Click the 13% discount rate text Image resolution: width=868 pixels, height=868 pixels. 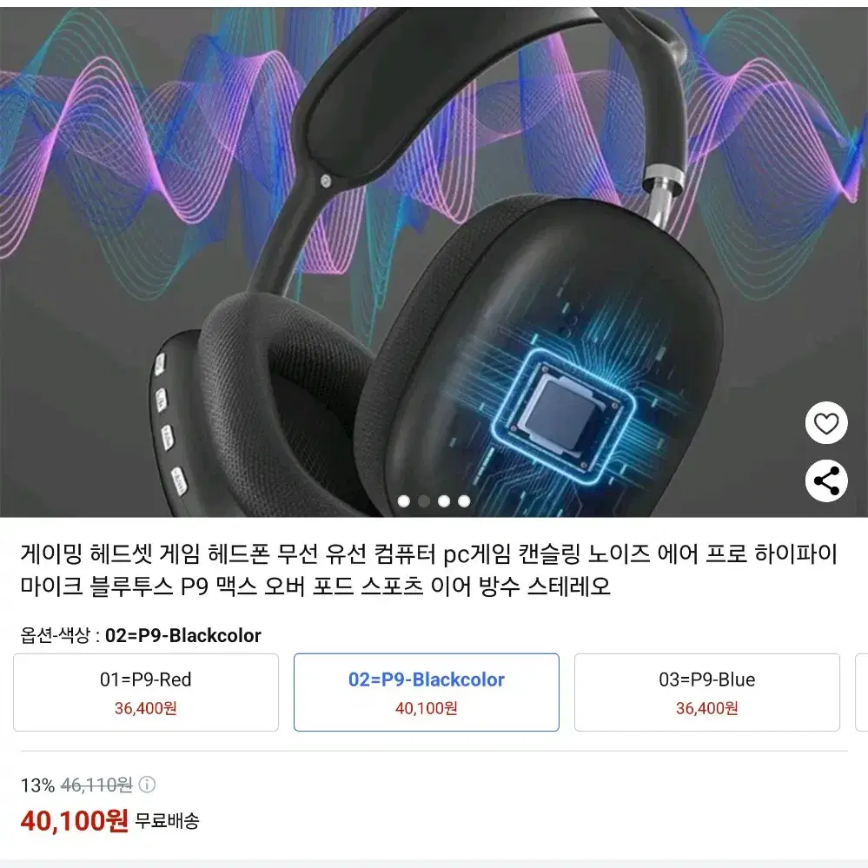[x=37, y=785]
